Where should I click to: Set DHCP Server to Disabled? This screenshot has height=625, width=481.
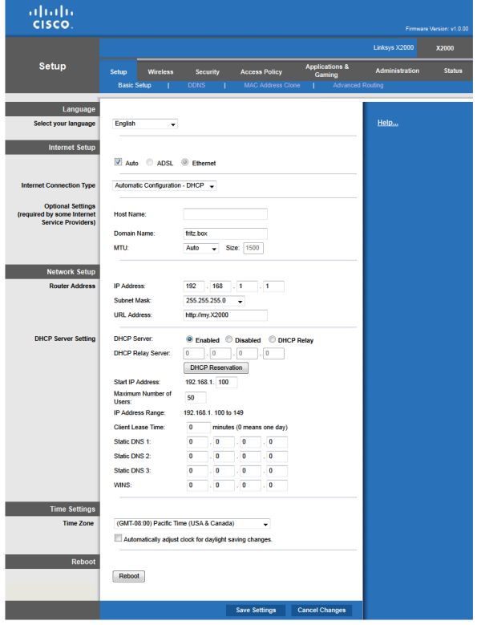229,339
